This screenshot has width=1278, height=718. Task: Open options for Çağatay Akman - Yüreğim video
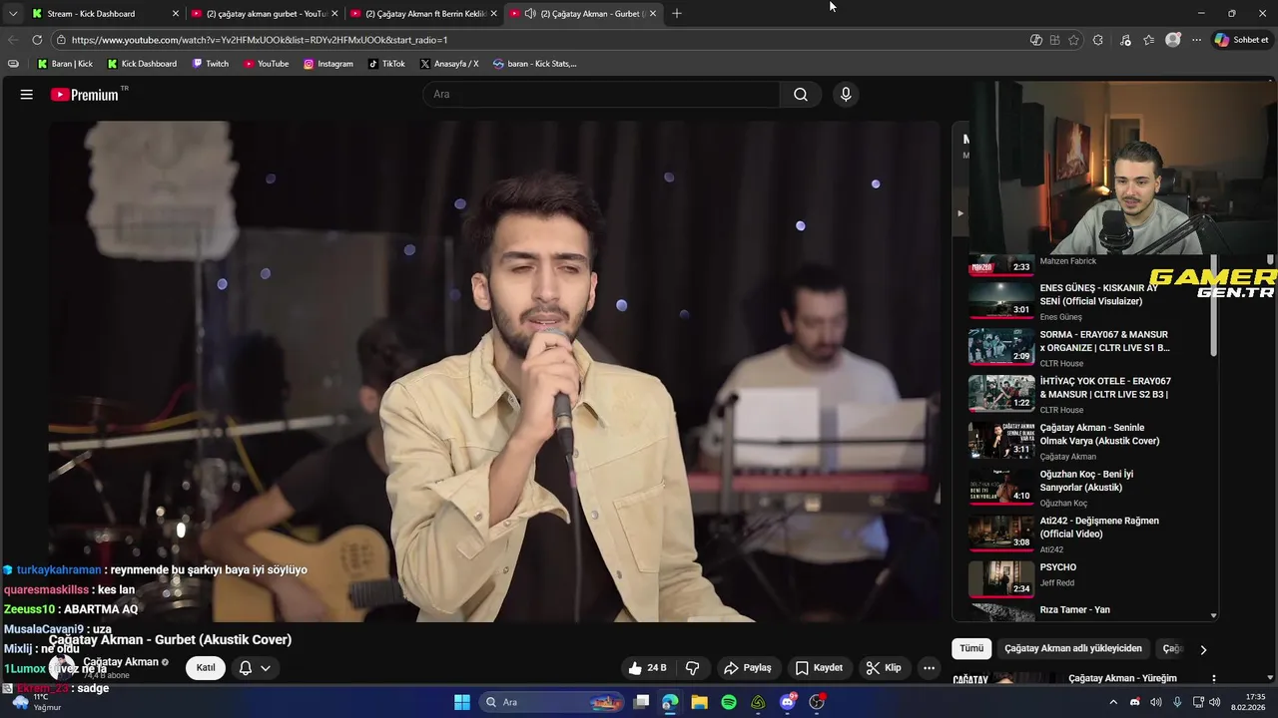pyautogui.click(x=1214, y=679)
